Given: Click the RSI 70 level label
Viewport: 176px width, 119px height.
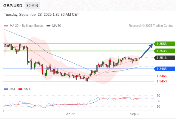Looking at the screenshot, I should point(158,95).
